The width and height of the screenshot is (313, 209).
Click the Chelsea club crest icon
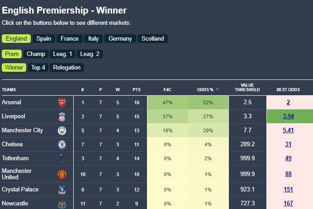point(62,144)
